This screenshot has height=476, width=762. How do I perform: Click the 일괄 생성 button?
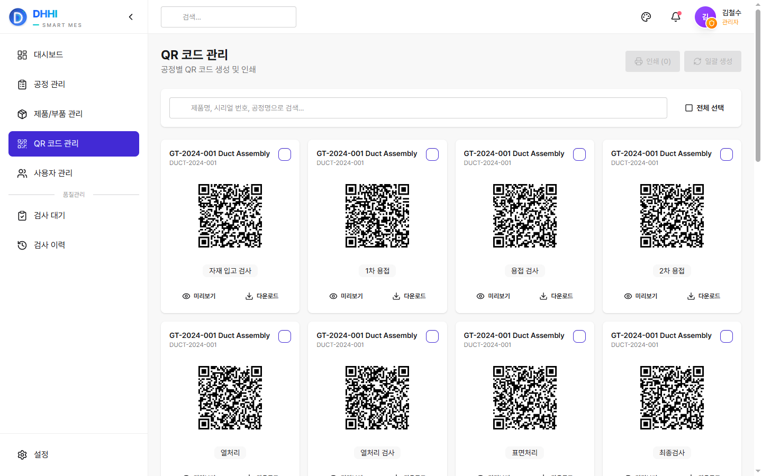coord(713,61)
